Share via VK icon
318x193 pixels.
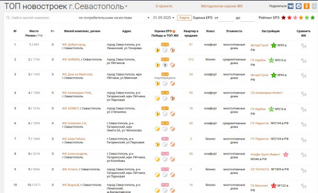point(290,6)
